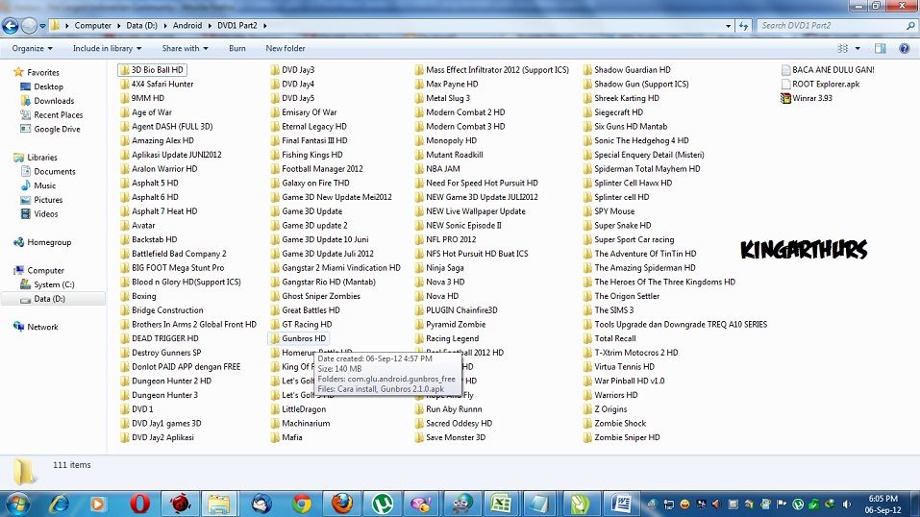Viewport: 920px width, 517px height.
Task: Select the Machinarium folder
Action: tap(300, 424)
